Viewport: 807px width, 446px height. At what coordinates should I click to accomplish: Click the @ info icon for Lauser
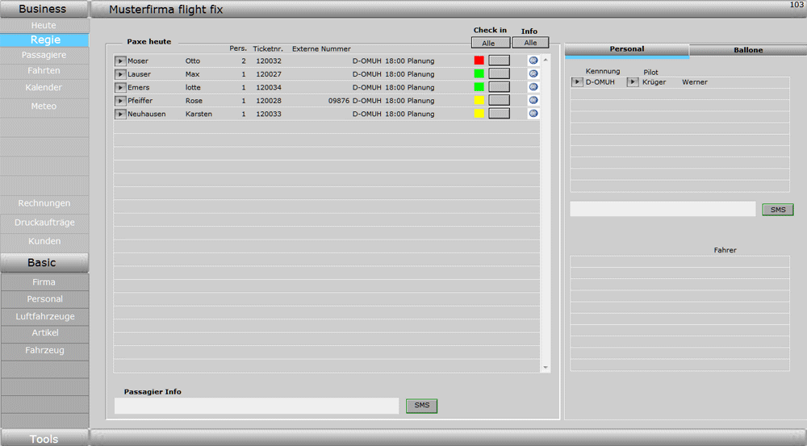pyautogui.click(x=533, y=73)
